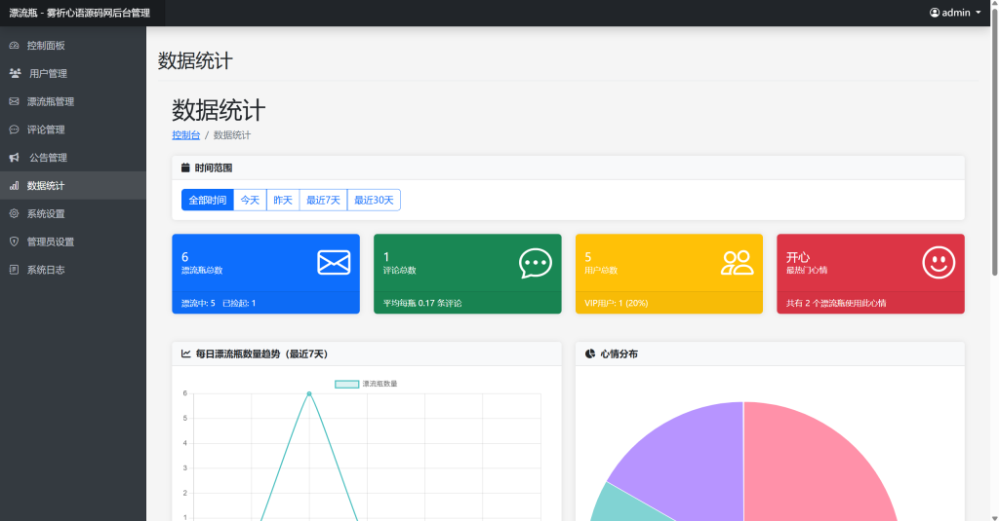Select the 全部时间 range button
Viewport: 999px width, 521px height.
(x=208, y=200)
